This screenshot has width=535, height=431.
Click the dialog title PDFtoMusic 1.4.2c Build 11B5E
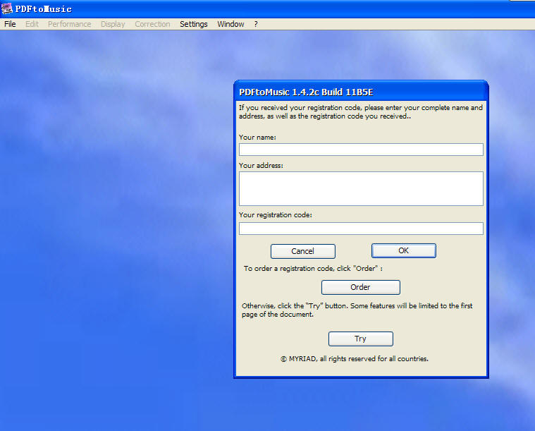point(306,92)
